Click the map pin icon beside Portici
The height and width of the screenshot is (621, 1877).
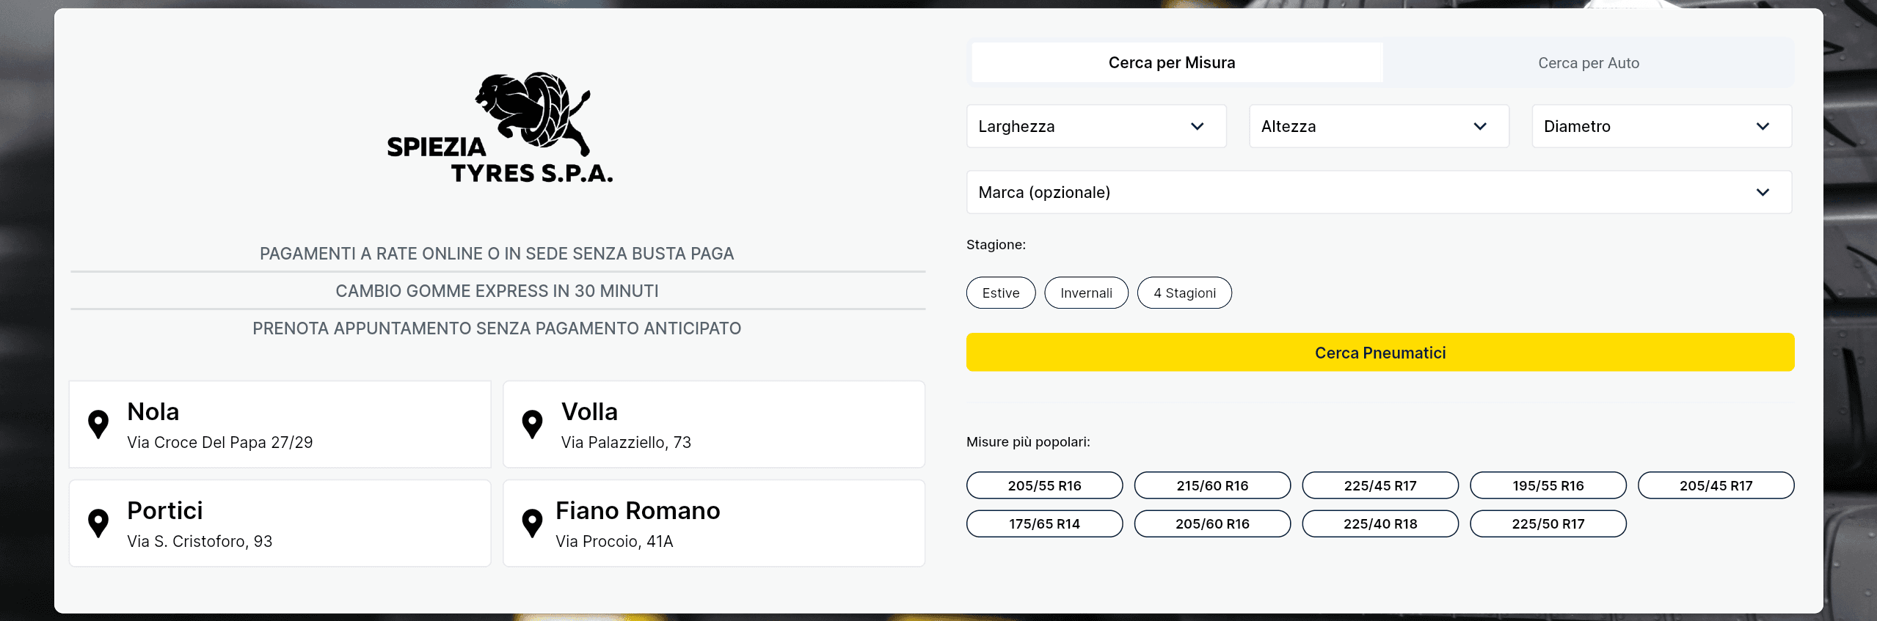[x=98, y=523]
